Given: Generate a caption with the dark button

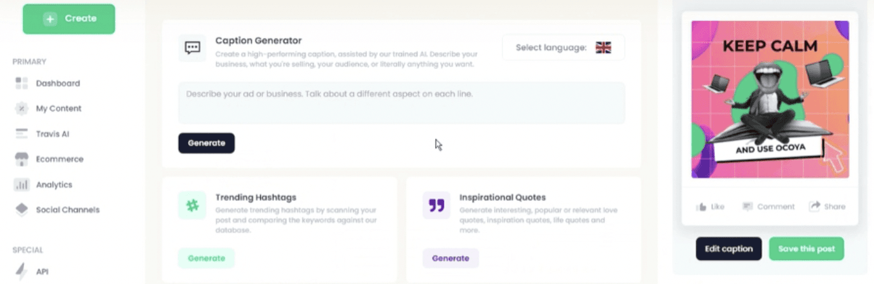Looking at the screenshot, I should (206, 143).
